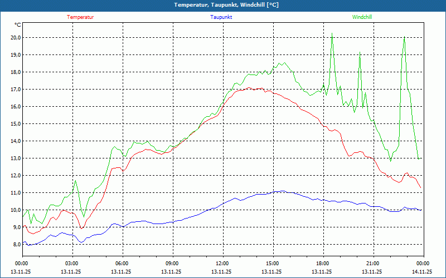Click the 00:00 13.11.25 axis label

coord(21,267)
